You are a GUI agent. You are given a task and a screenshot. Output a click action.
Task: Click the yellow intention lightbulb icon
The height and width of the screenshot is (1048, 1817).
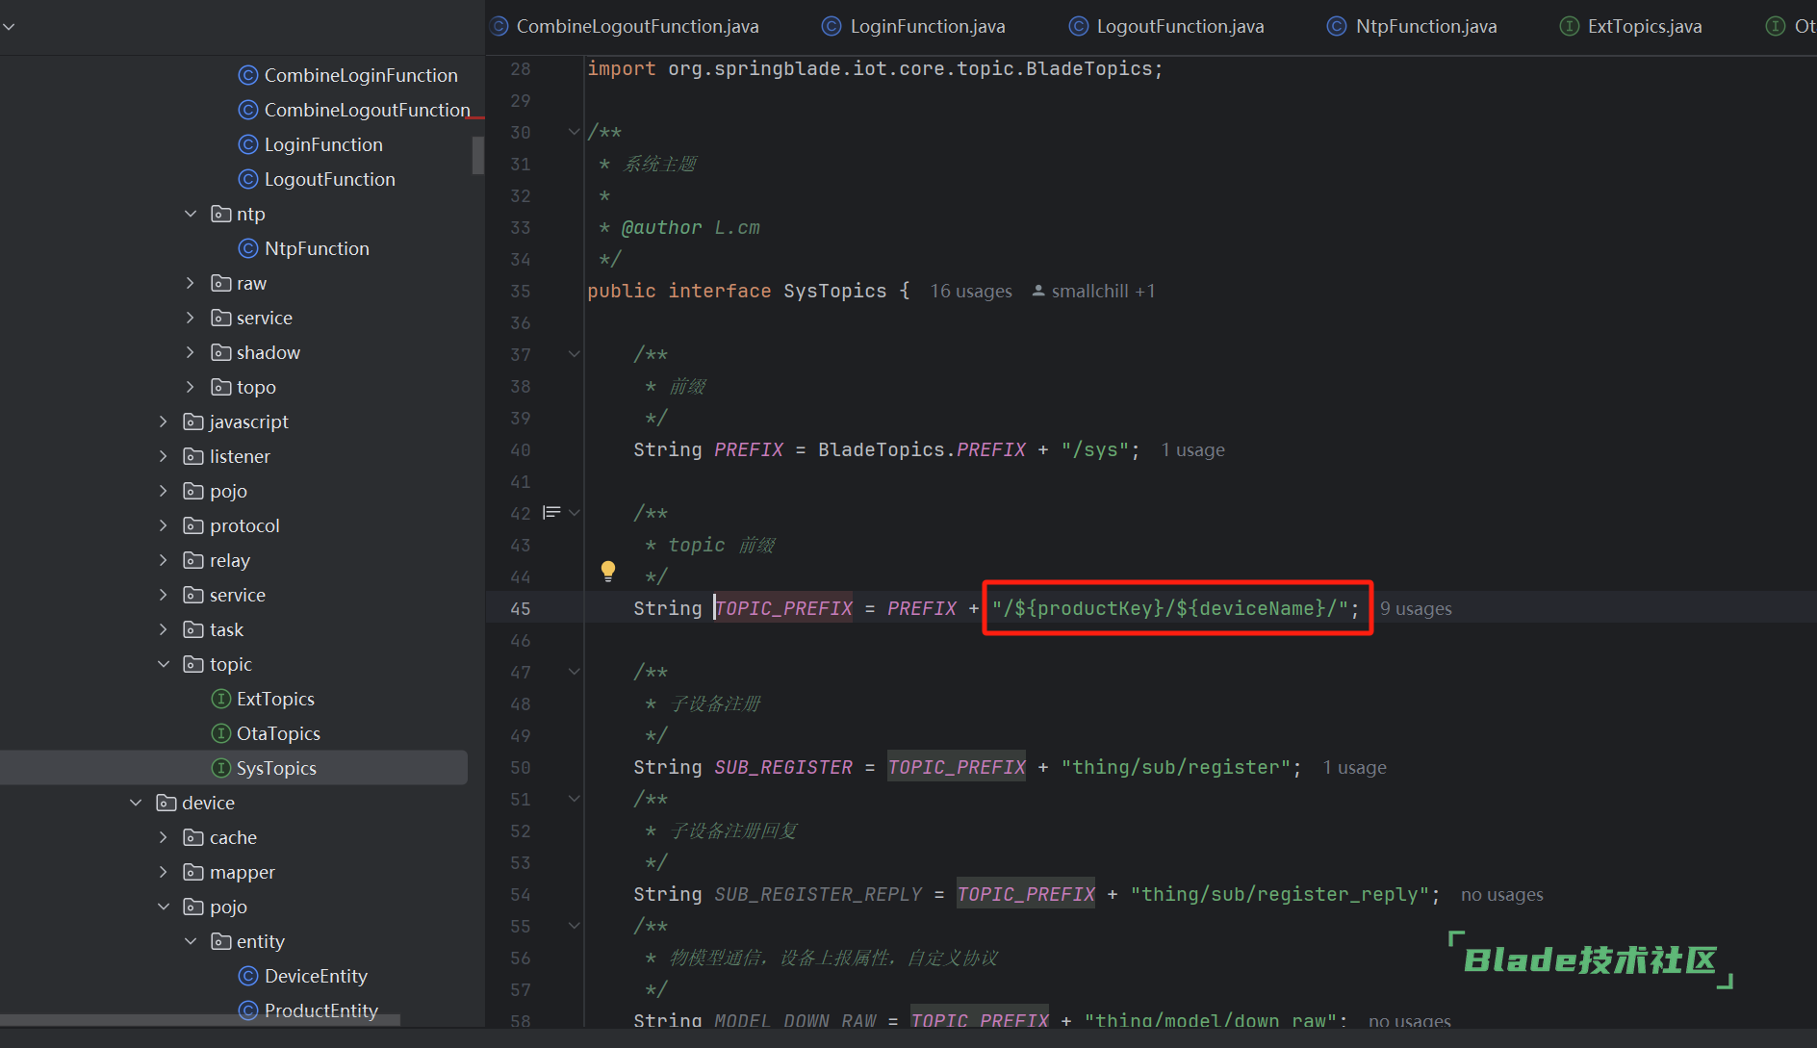608,571
